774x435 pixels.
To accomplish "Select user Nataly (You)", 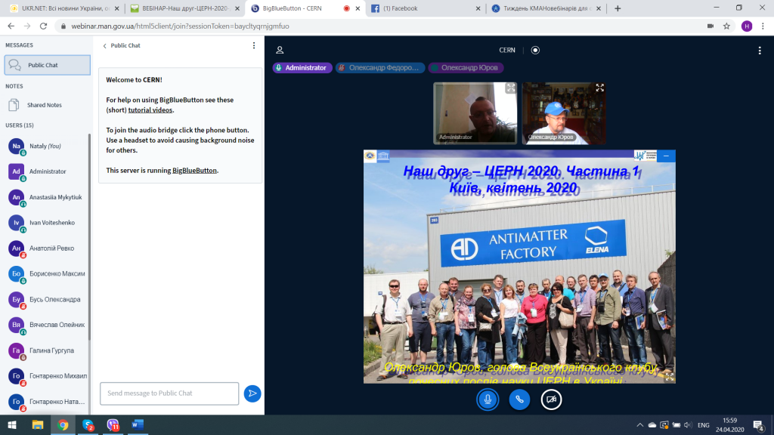I will tap(46, 146).
